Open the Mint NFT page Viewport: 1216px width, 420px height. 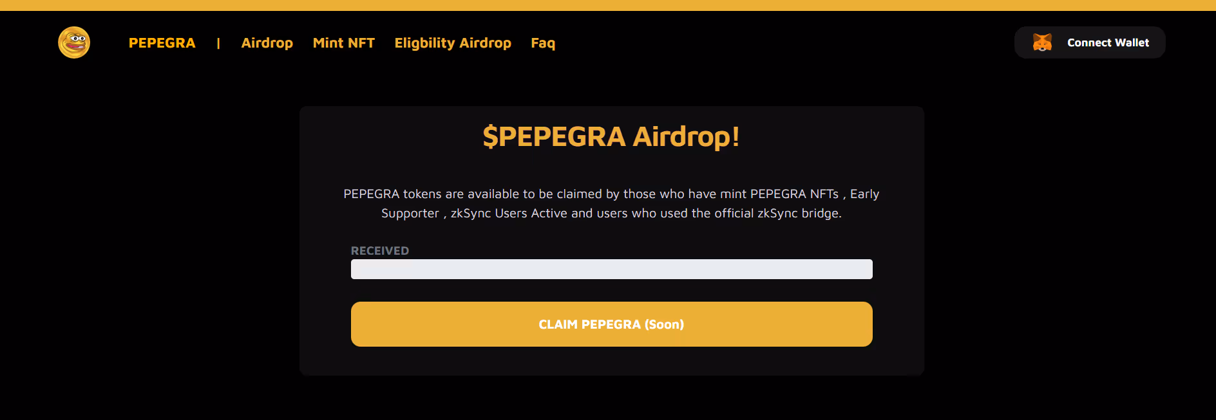(343, 43)
